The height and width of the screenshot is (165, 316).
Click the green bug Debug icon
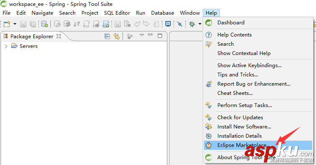click(192, 24)
